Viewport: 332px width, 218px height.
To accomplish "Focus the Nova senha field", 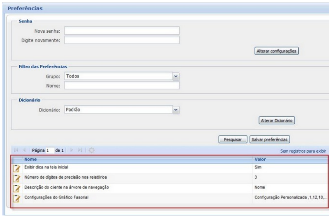I will (122, 30).
